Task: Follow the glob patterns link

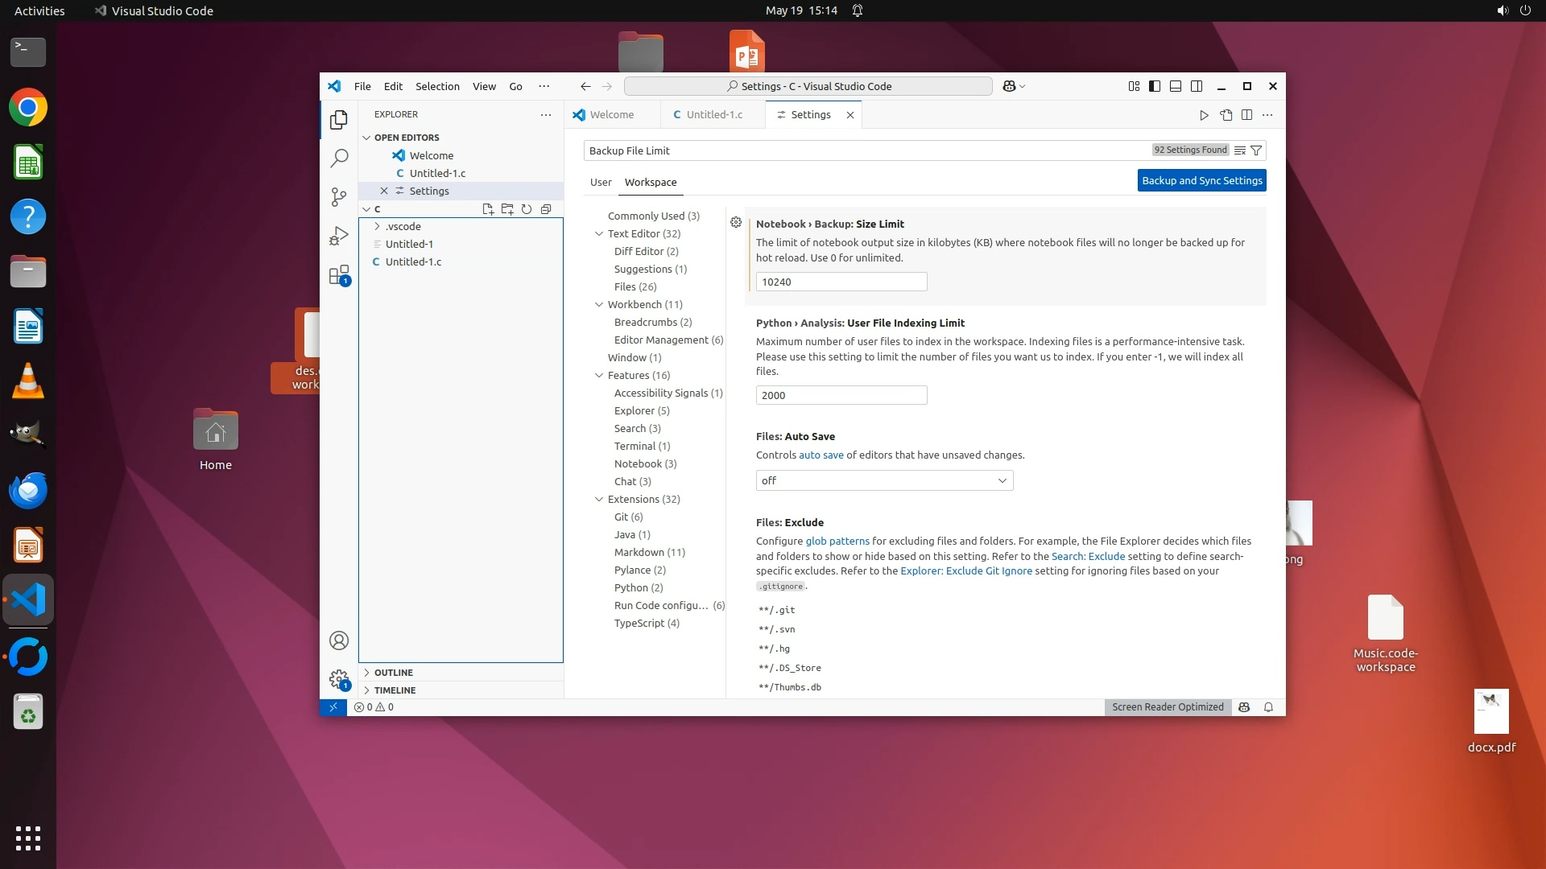Action: [837, 541]
